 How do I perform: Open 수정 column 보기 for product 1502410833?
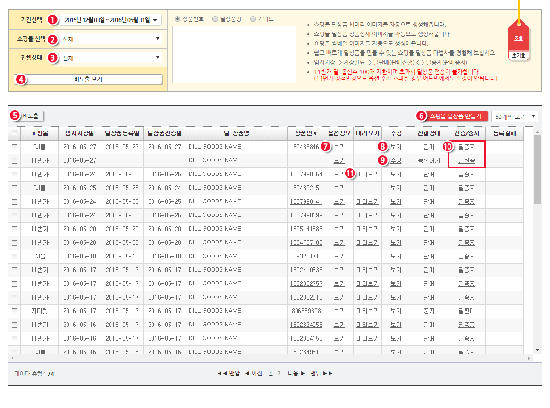(396, 270)
